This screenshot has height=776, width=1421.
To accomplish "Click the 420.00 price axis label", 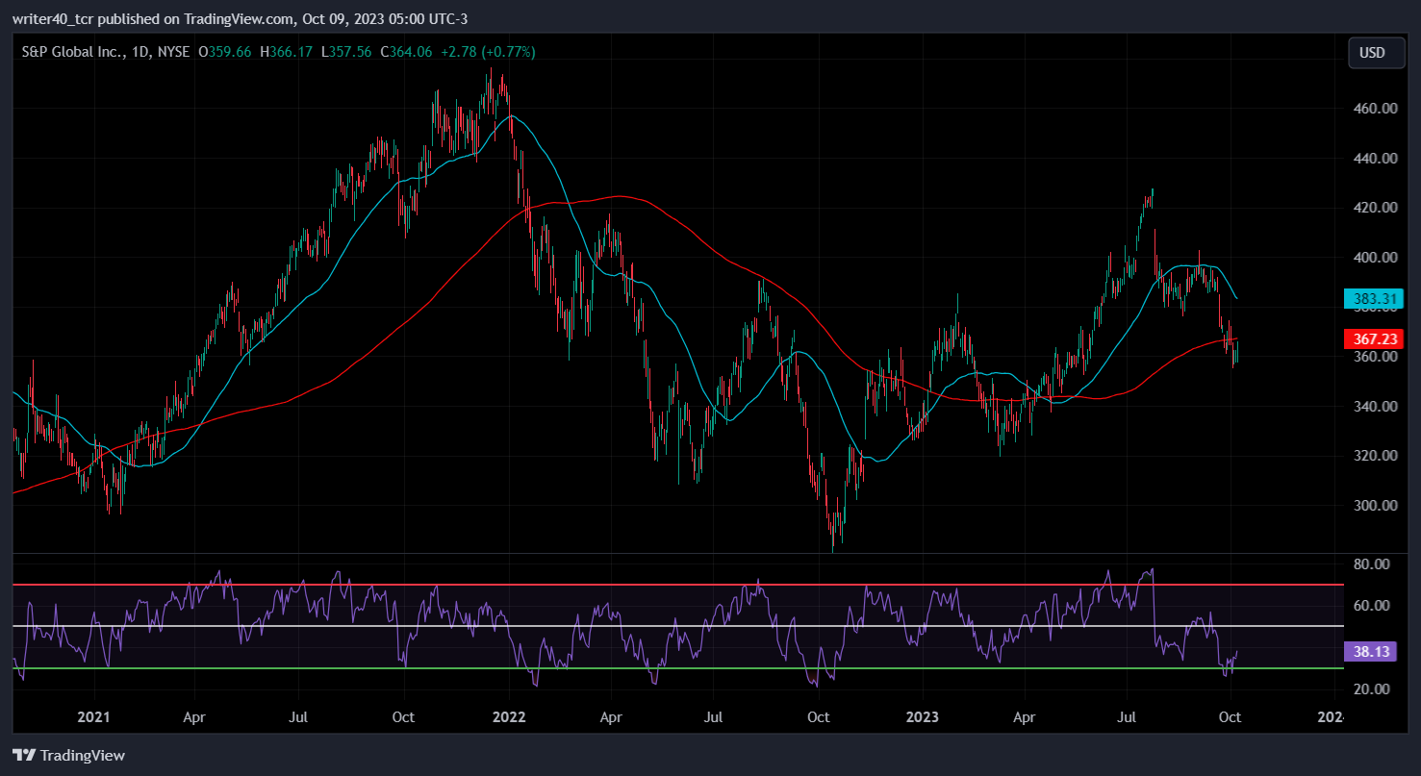I will coord(1375,208).
